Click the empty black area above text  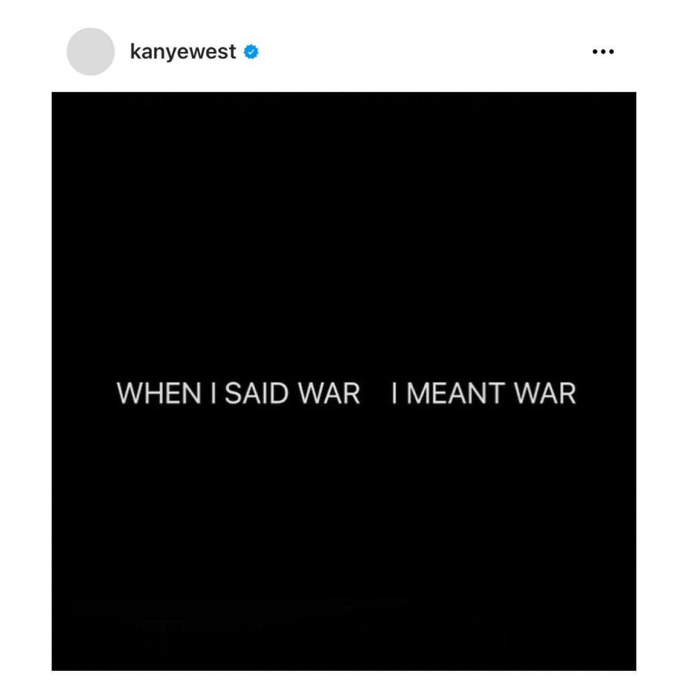point(344,235)
